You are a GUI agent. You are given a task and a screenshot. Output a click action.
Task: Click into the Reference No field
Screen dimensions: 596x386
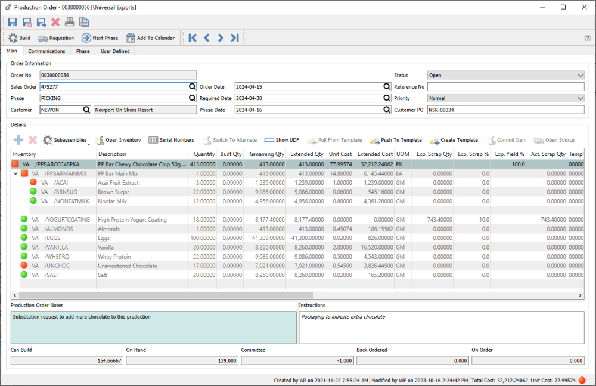coord(505,87)
